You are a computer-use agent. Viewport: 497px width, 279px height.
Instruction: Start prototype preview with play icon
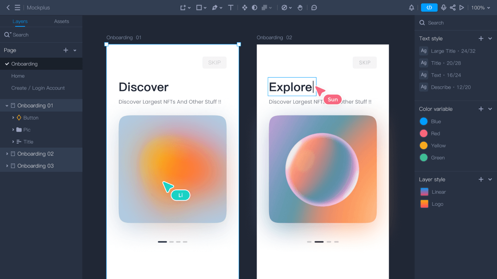[462, 8]
